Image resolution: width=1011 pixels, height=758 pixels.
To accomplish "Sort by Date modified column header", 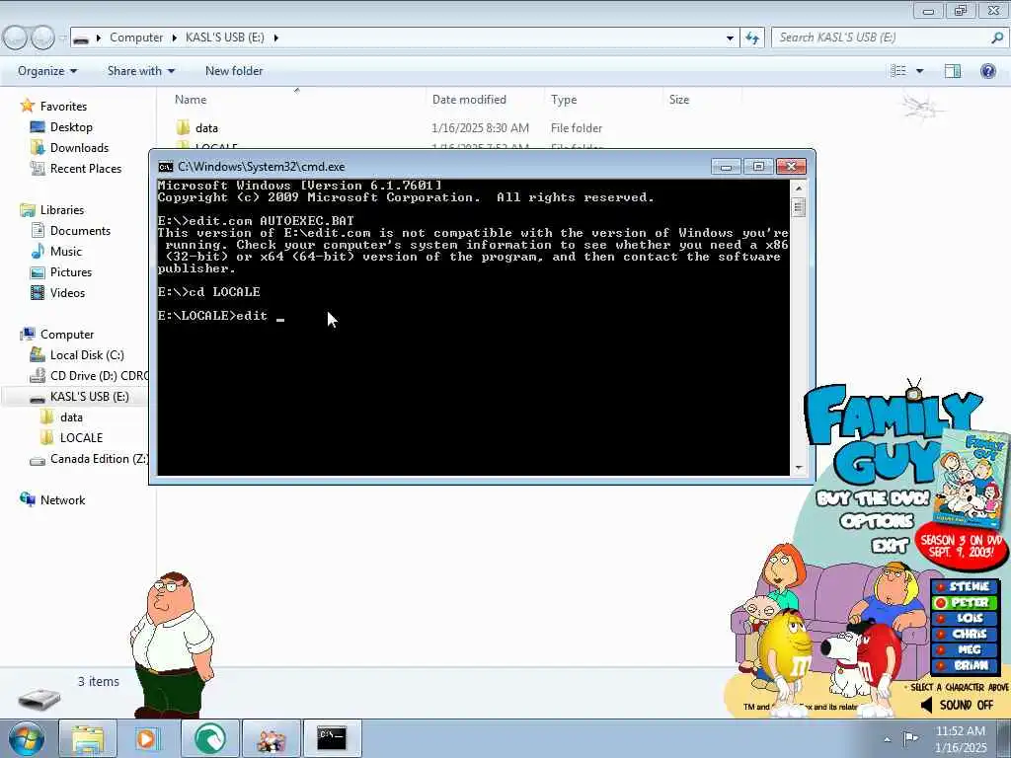I will tap(469, 100).
